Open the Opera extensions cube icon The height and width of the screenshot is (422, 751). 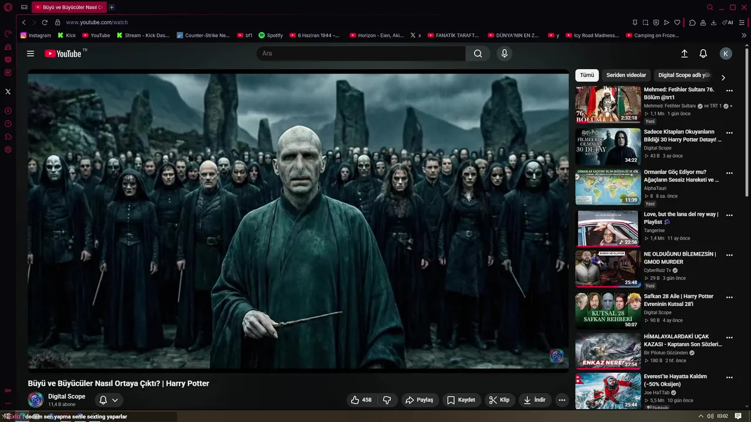(x=692, y=22)
